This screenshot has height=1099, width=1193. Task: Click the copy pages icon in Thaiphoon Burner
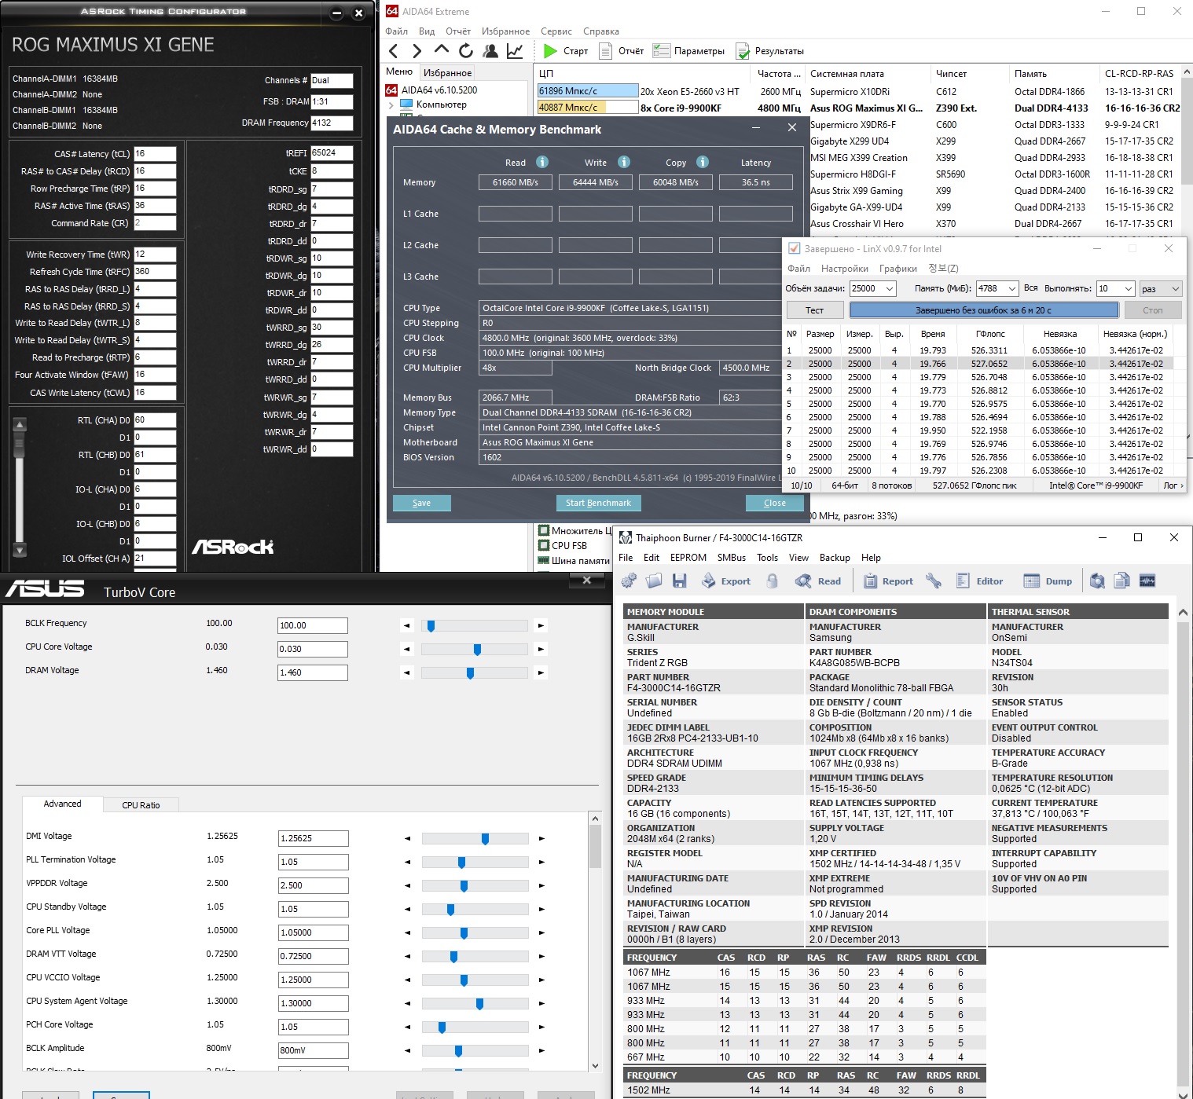click(1122, 581)
